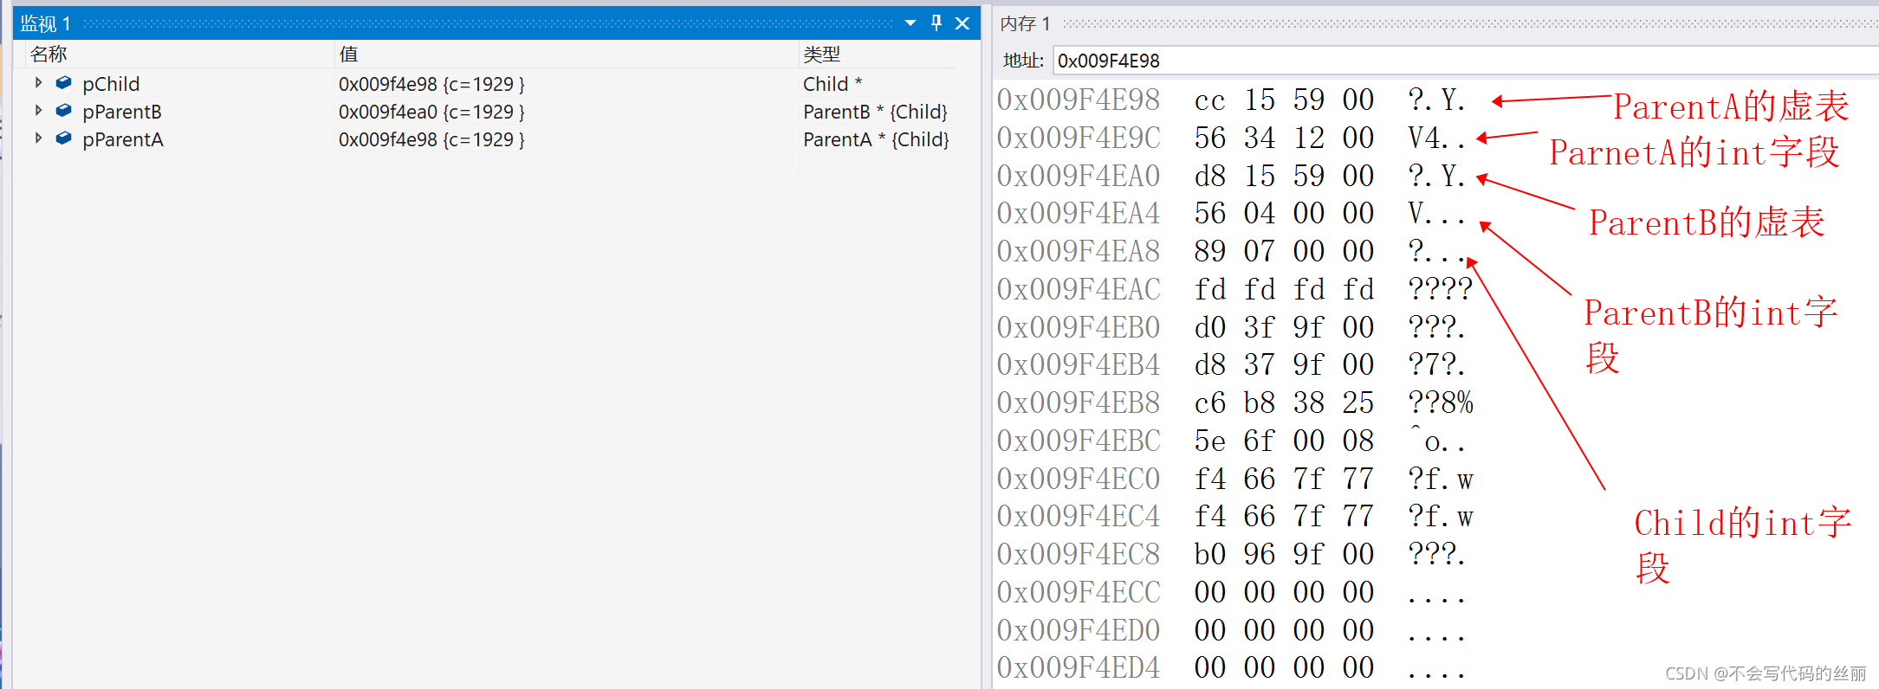The height and width of the screenshot is (689, 1879).
Task: Pin the 监视 1 watch panel
Action: [x=936, y=23]
